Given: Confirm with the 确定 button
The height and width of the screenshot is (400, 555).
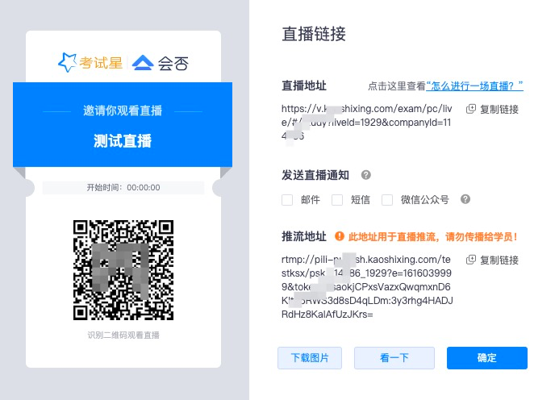Looking at the screenshot, I should pyautogui.click(x=487, y=358).
